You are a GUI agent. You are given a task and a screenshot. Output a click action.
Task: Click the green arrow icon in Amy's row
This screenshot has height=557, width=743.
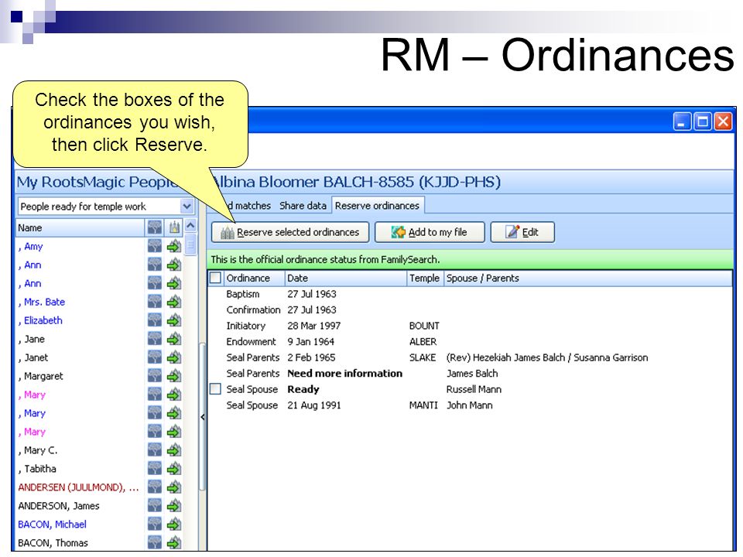(174, 246)
